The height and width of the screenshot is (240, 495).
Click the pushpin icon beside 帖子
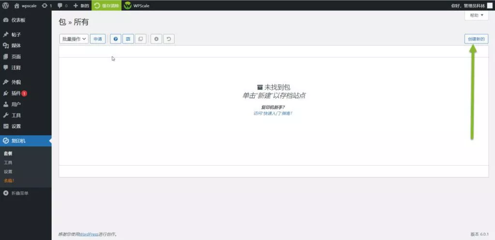click(x=6, y=35)
